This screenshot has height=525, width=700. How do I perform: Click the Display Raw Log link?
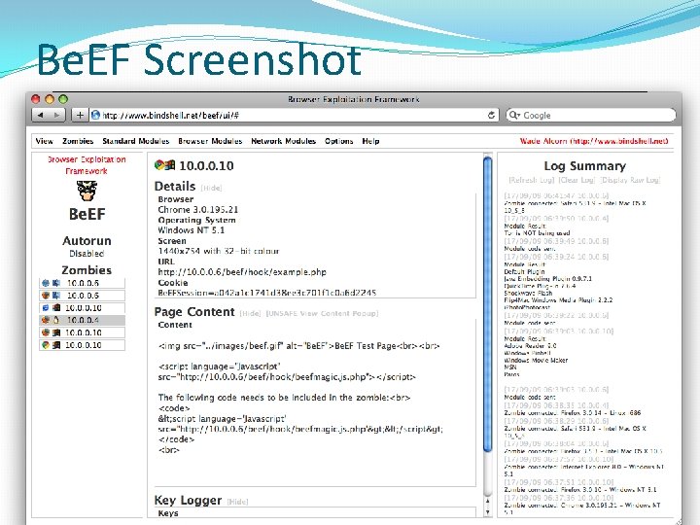point(630,180)
